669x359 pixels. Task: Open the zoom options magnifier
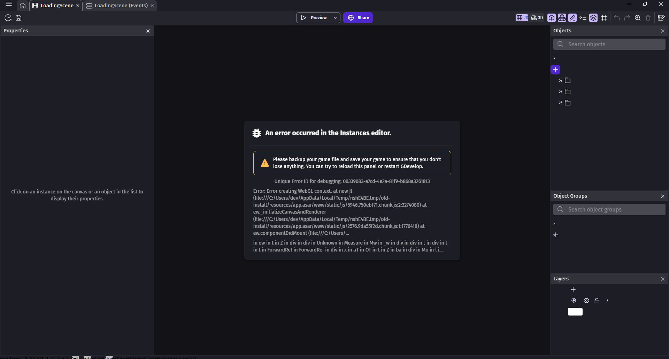point(638,18)
